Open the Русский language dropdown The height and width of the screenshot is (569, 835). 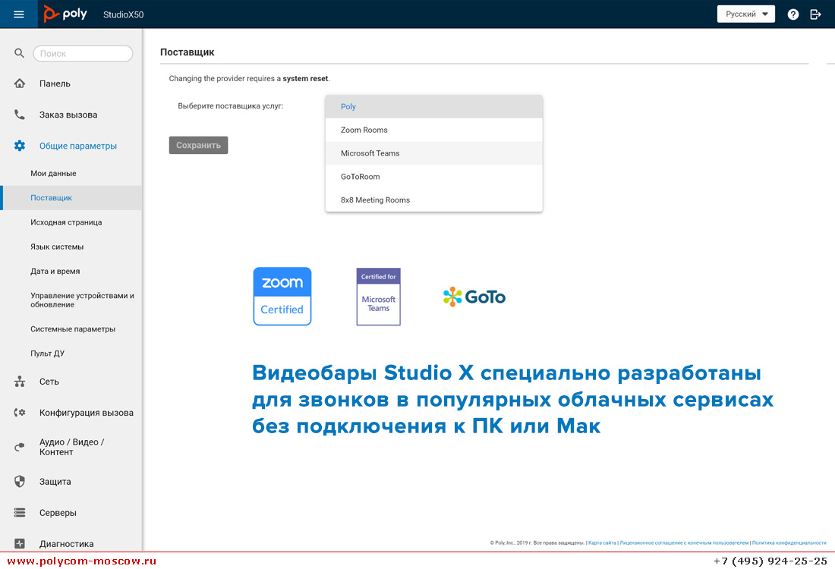pos(746,14)
